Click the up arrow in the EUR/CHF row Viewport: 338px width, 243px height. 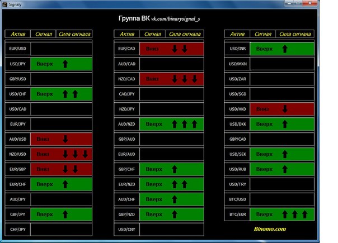tap(65, 183)
